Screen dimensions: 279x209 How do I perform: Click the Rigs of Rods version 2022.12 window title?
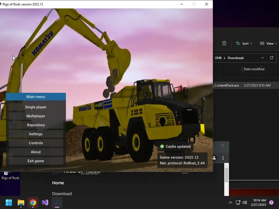(x=23, y=4)
